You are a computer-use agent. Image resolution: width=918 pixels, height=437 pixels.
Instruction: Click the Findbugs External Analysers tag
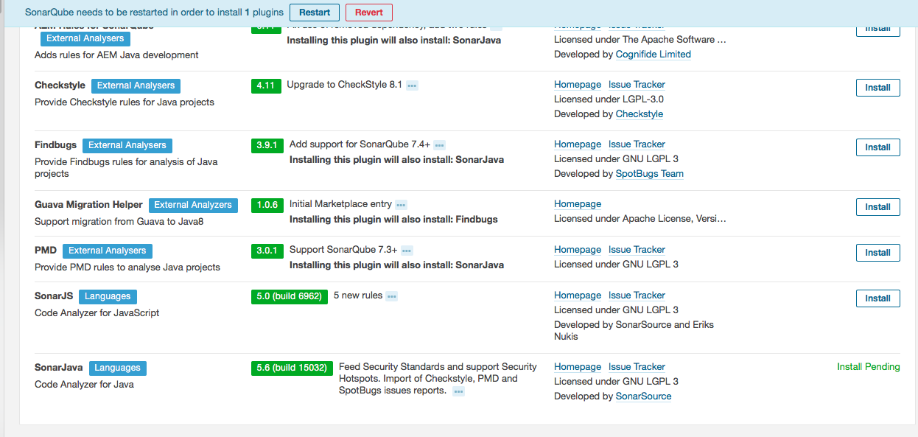[127, 145]
